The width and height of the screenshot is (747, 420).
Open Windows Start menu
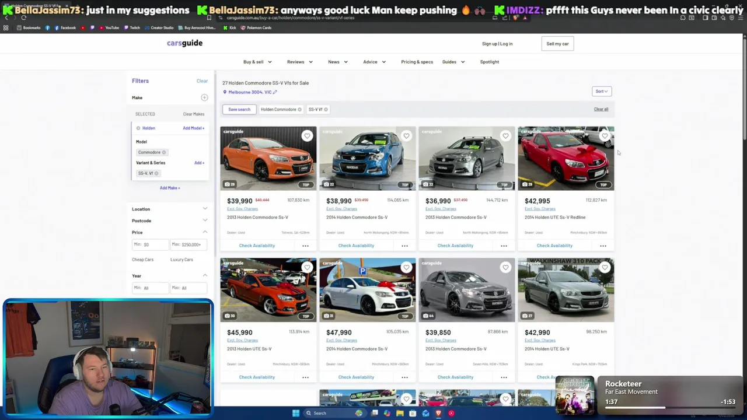click(296, 413)
